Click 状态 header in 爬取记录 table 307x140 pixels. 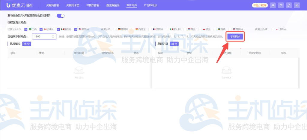[x=284, y=53]
